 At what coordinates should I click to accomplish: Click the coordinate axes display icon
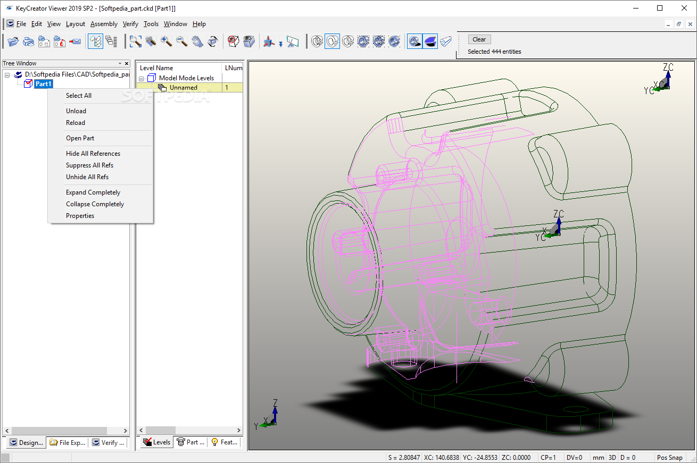(268, 41)
